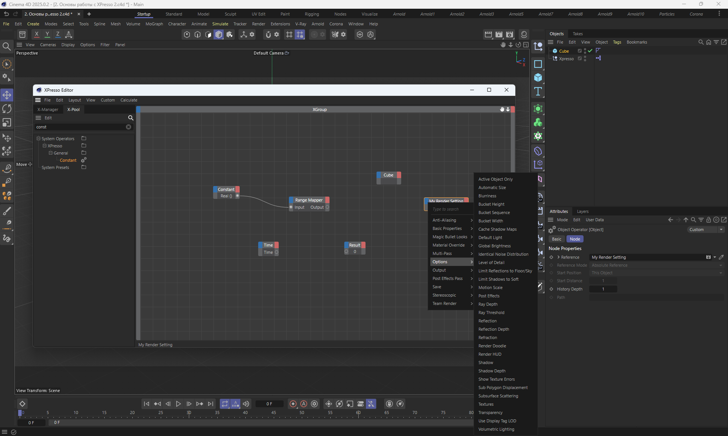Click the Basic button in Attributes
Screen dimensions: 728x436
(557, 239)
